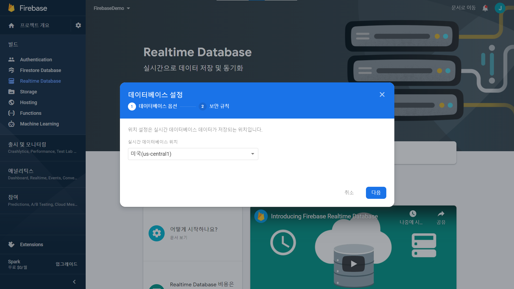Click the 취소 cancel button
The width and height of the screenshot is (514, 289).
tap(349, 193)
